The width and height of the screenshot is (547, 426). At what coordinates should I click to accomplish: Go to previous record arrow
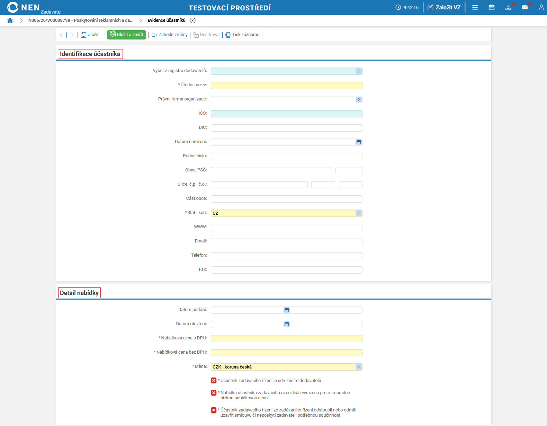pos(61,35)
